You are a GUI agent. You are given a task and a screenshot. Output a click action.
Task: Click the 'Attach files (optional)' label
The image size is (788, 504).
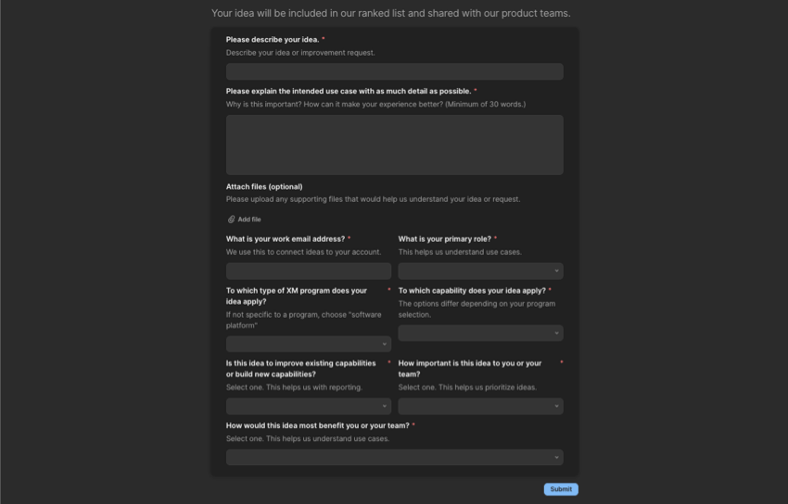264,186
